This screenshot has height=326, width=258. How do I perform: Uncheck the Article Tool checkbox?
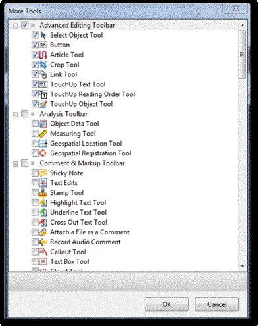click(35, 55)
